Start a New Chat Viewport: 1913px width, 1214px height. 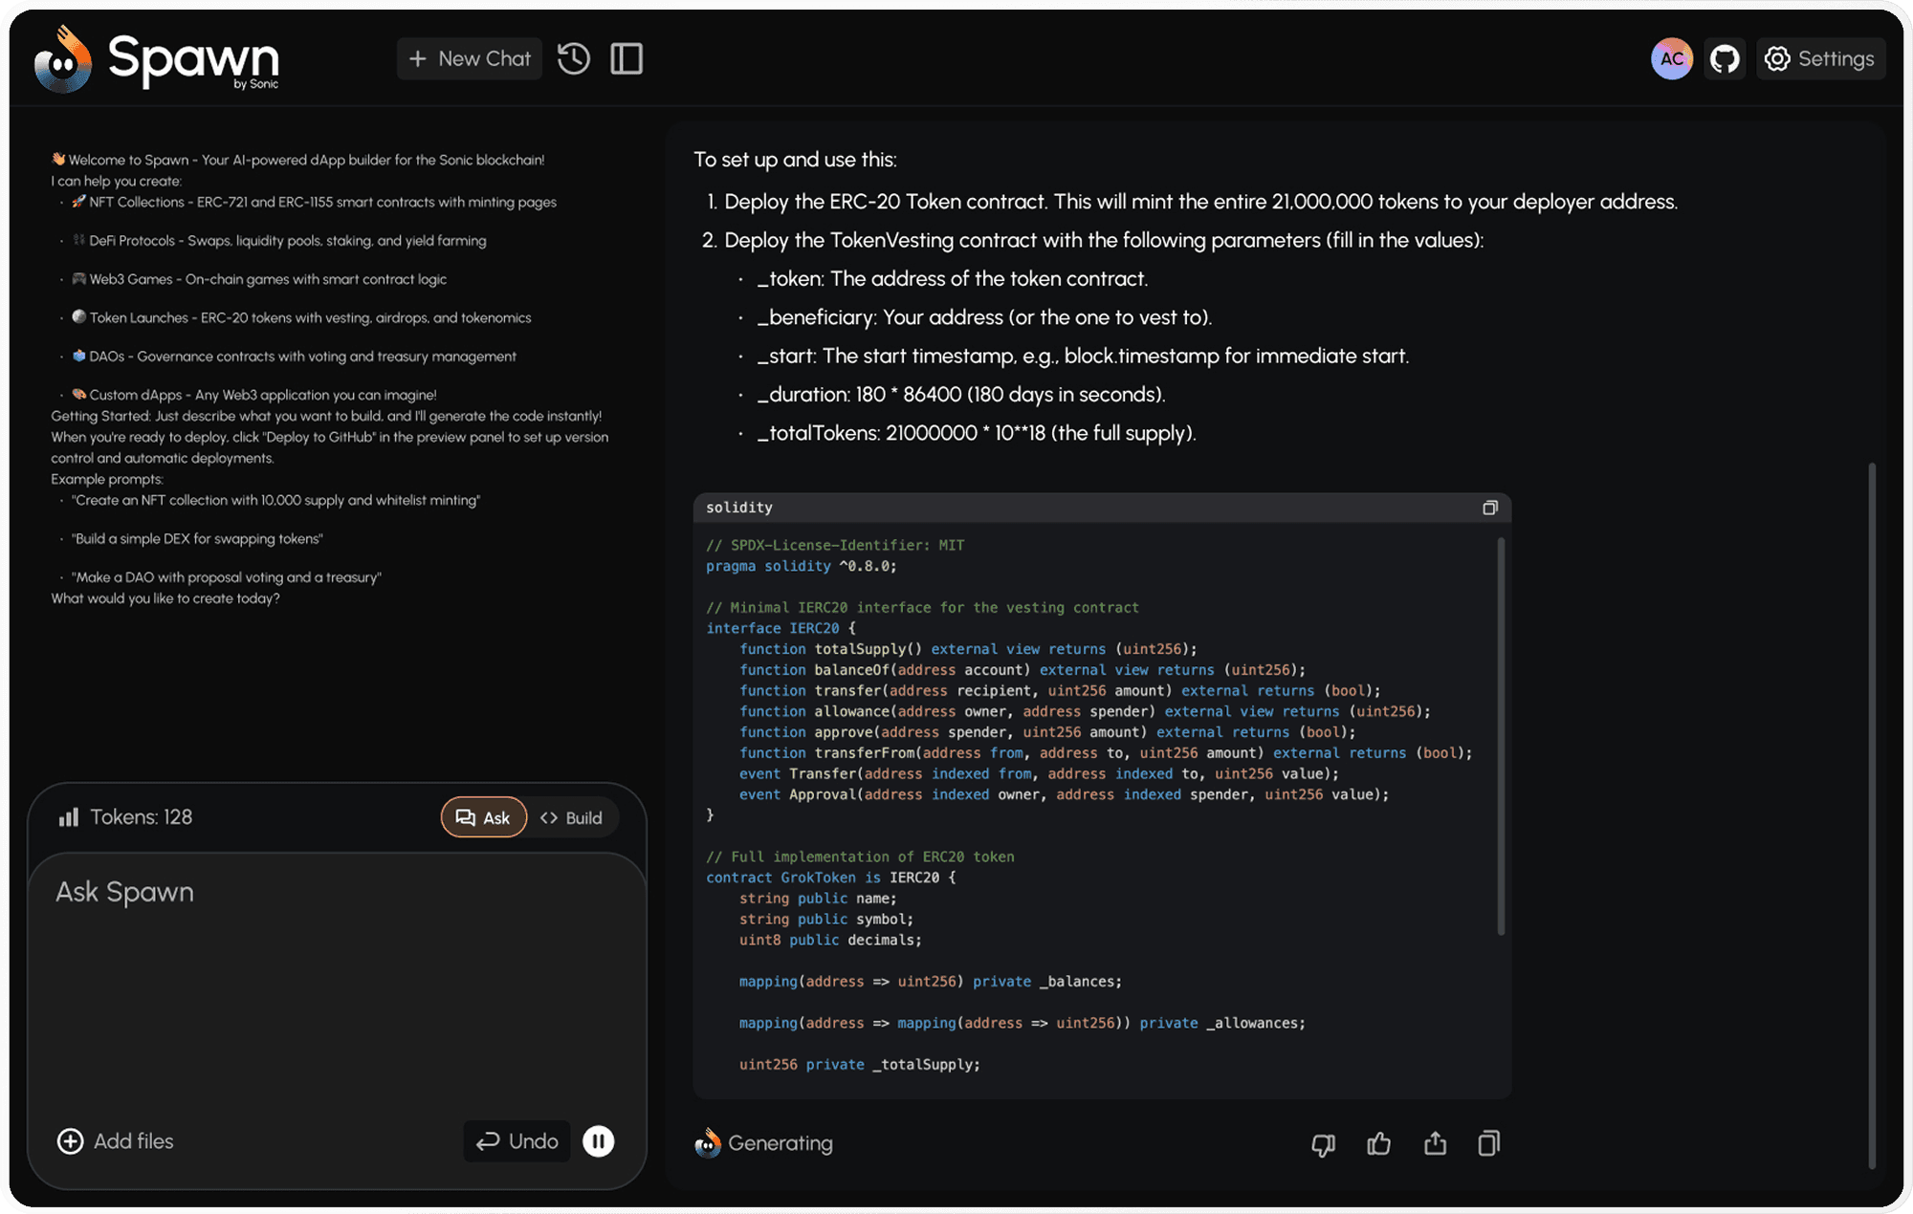470,58
